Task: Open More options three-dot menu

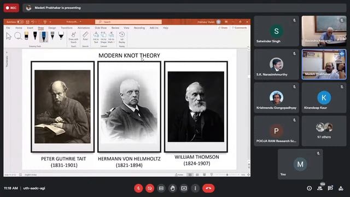Action: tap(195, 188)
